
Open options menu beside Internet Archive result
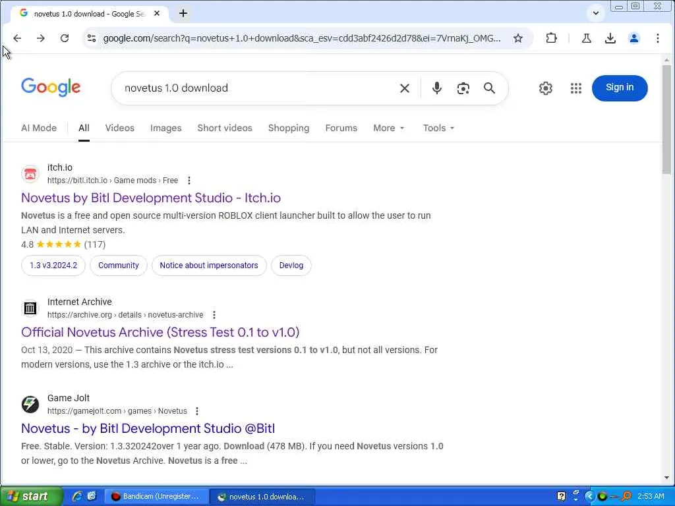(214, 315)
